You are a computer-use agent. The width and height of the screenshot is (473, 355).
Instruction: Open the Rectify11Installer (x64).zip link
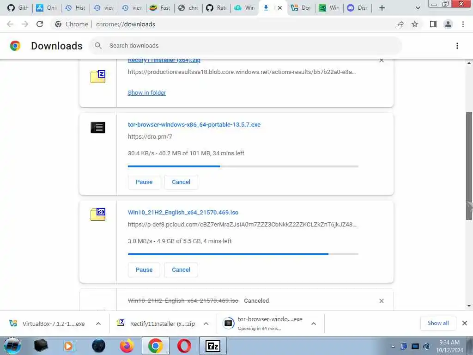[x=164, y=61]
